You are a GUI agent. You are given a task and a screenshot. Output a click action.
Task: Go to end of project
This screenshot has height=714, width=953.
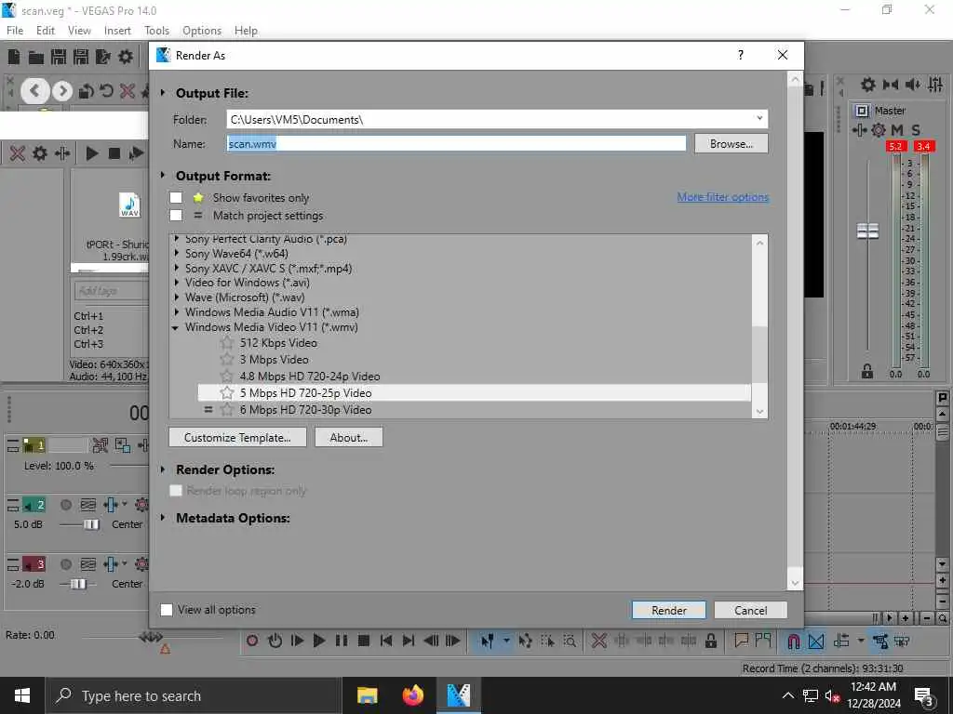coord(409,641)
